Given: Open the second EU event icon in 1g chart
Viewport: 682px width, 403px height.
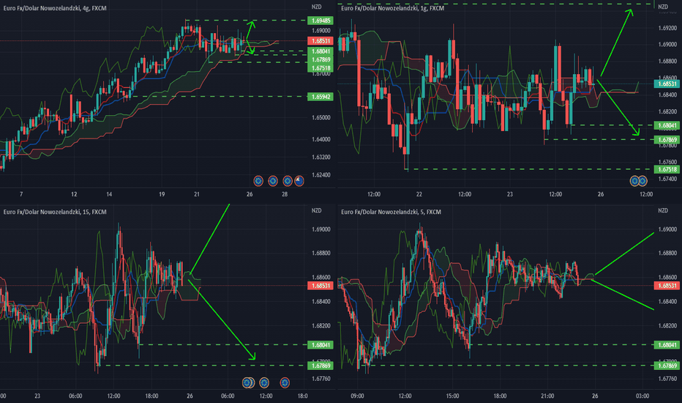Looking at the screenshot, I should click(643, 180).
